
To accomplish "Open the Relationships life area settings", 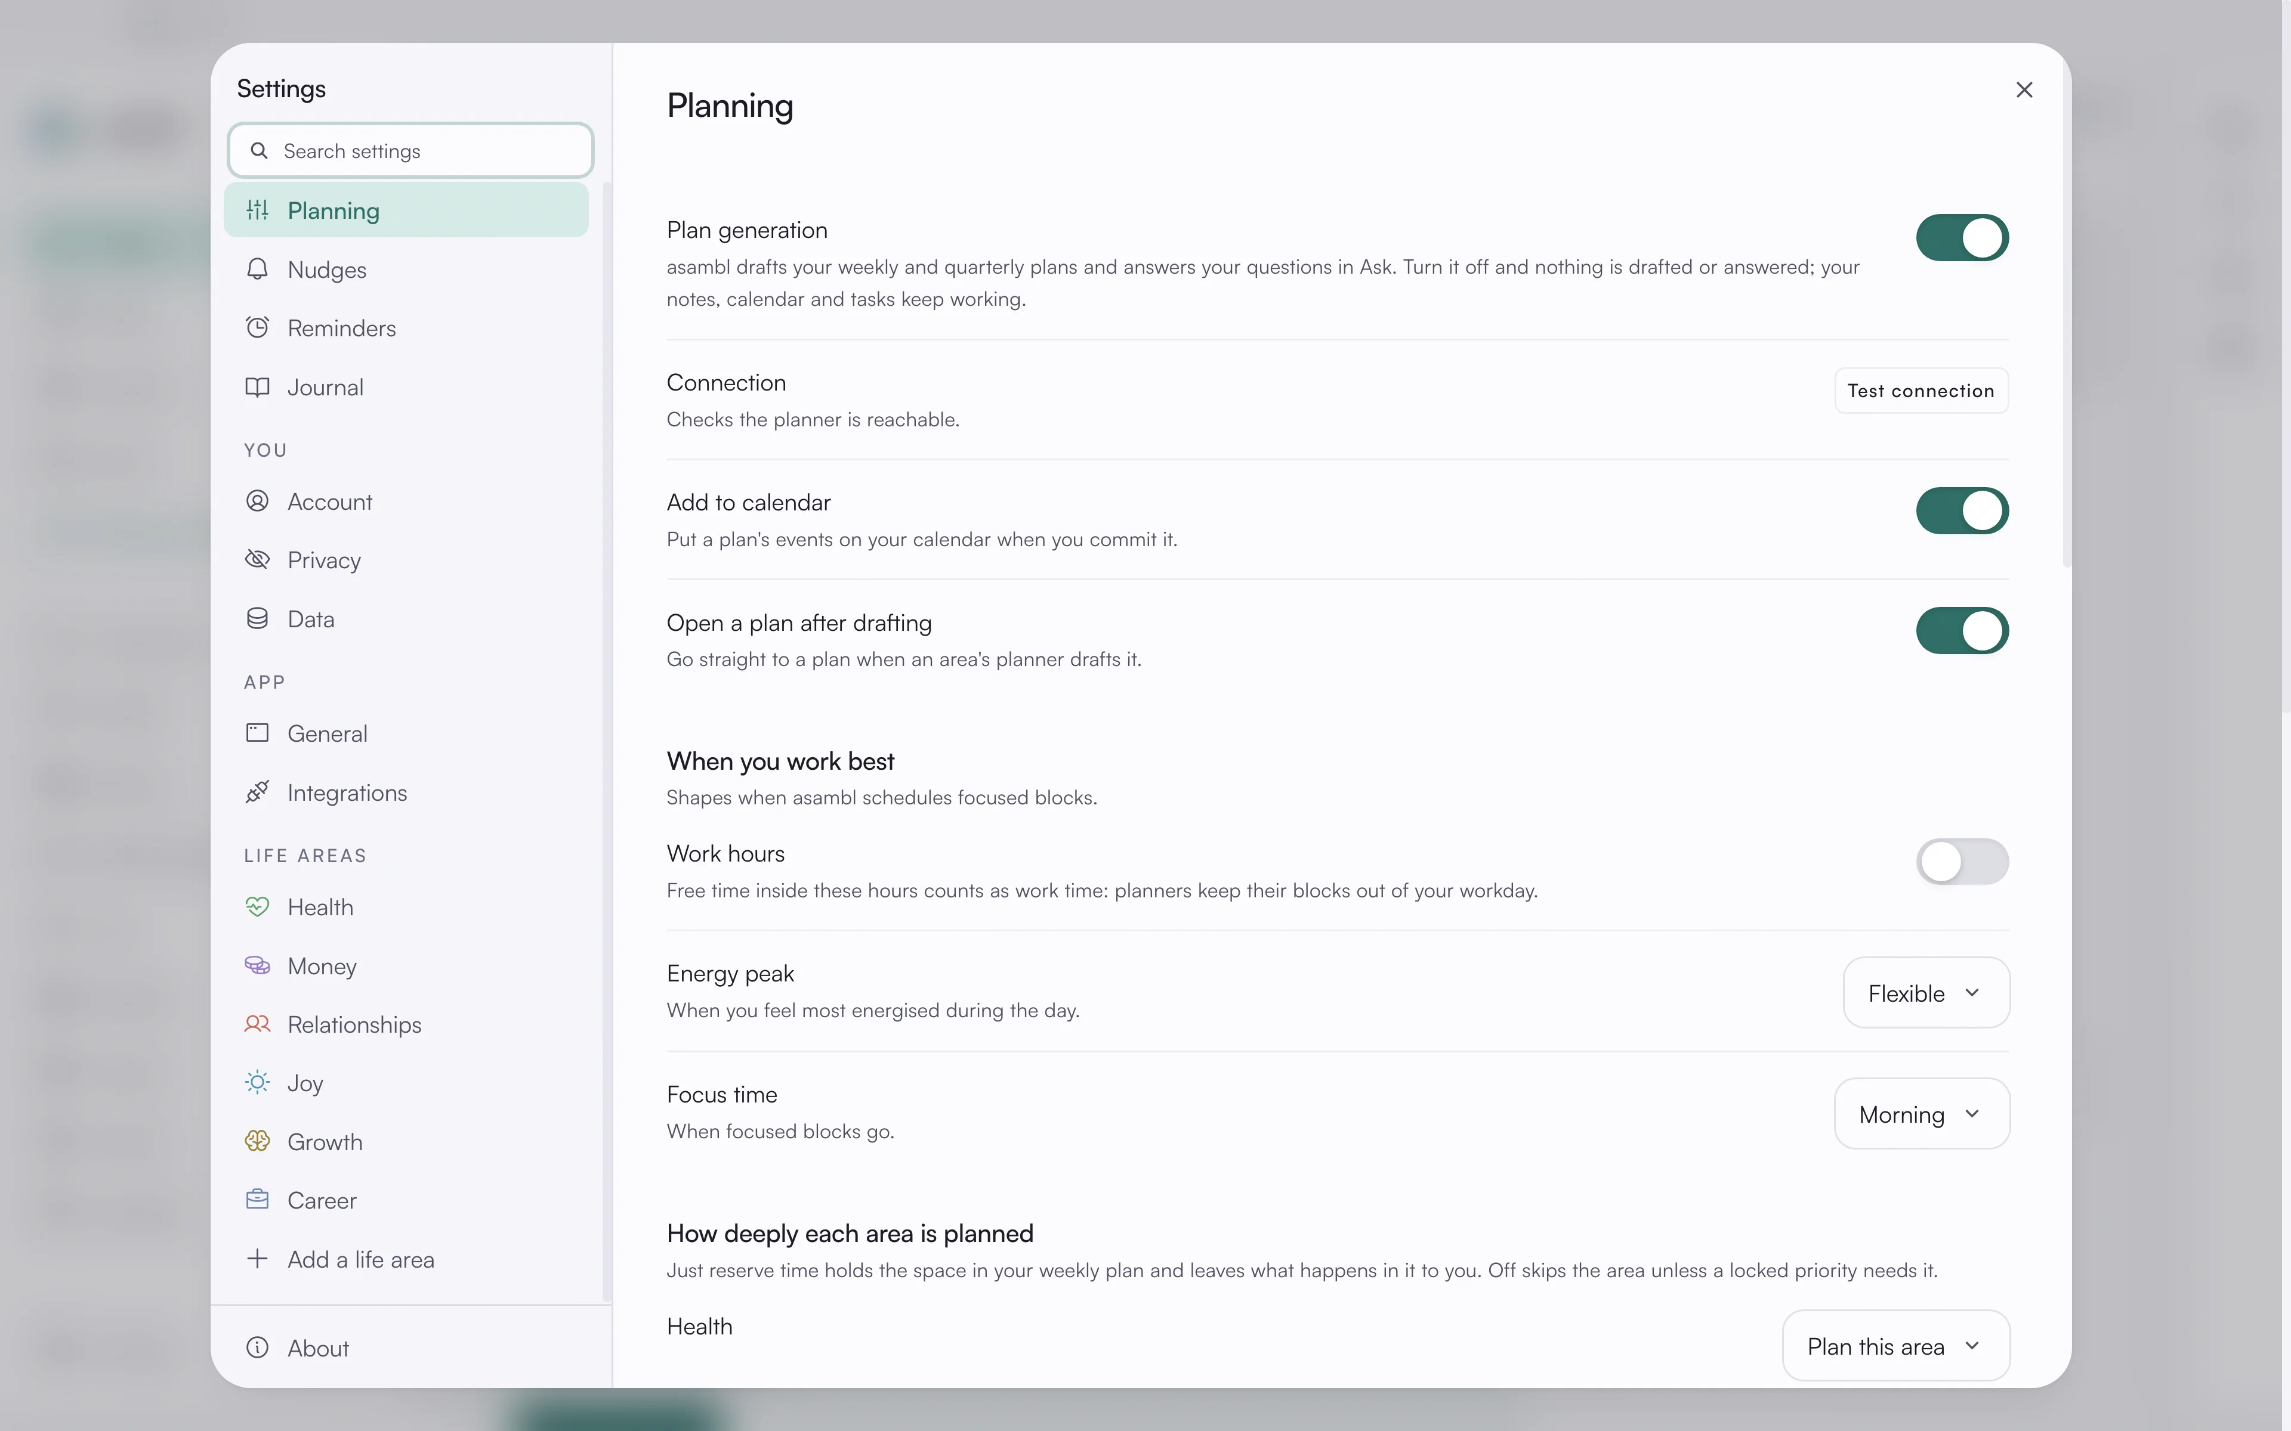I will 406,1024.
